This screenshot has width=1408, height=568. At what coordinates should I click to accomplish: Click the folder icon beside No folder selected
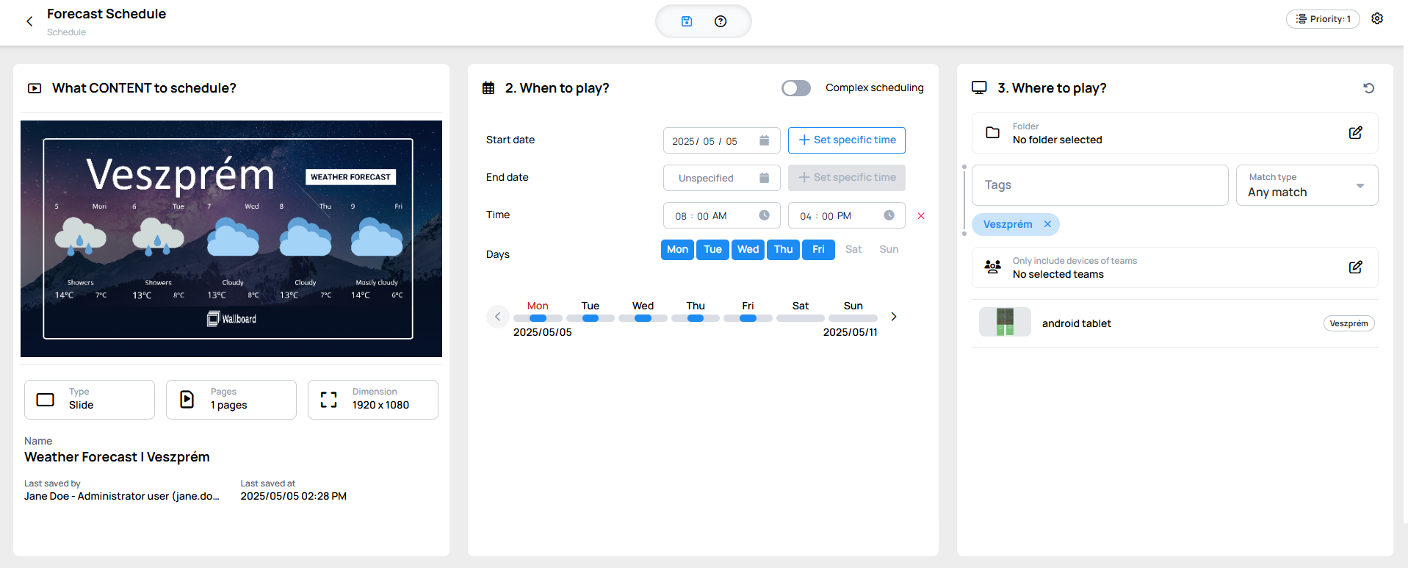click(x=992, y=133)
